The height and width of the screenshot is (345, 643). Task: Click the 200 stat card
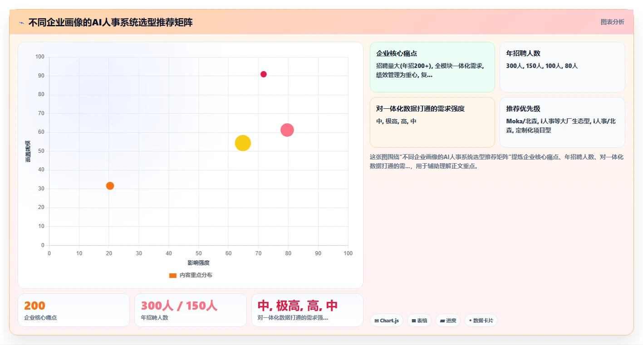pos(74,310)
